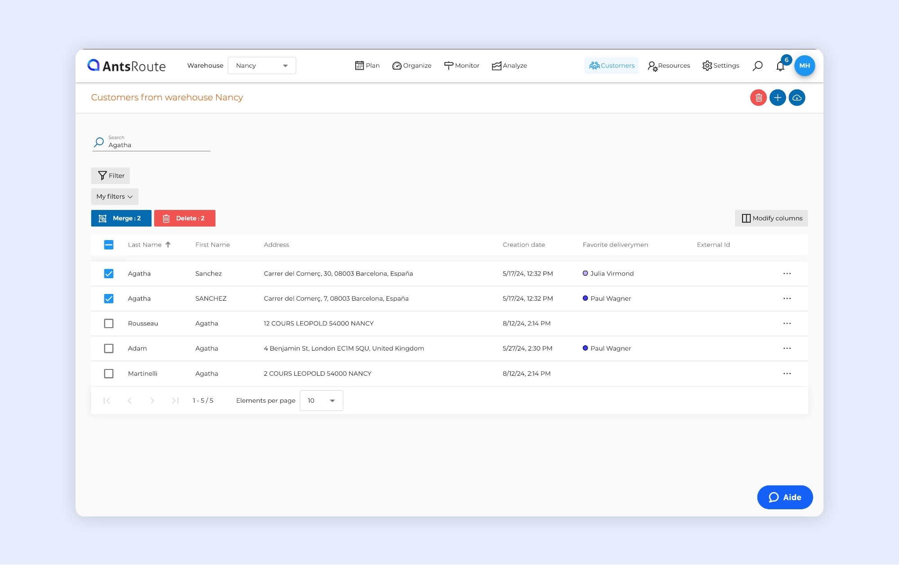Click the cloud upload import icon

tap(797, 98)
